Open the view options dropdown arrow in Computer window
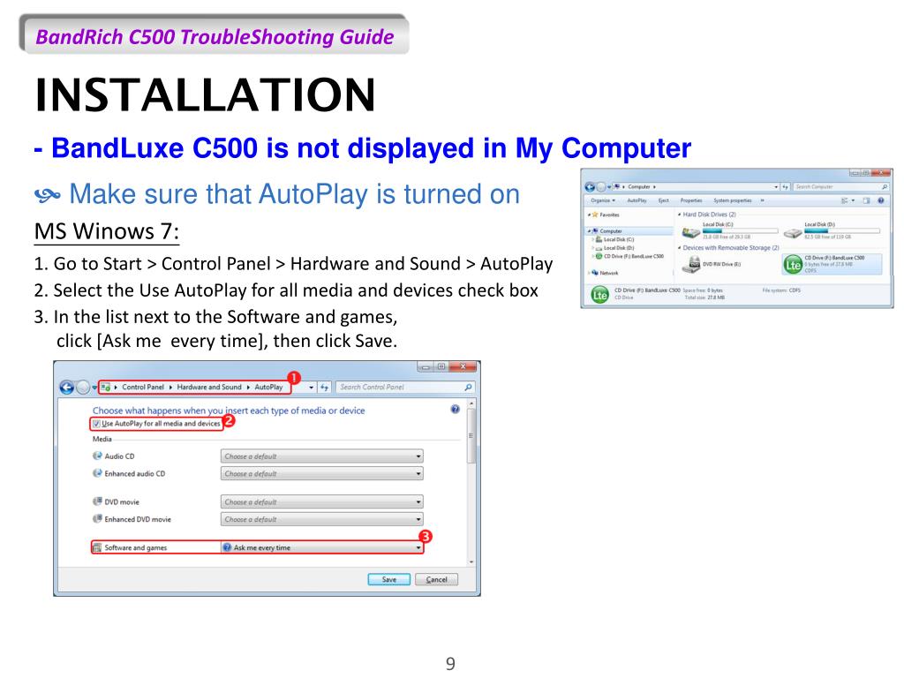 (854, 200)
